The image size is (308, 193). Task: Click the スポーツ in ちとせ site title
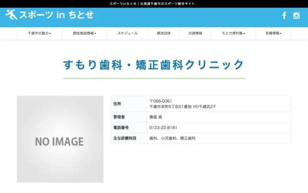56,15
